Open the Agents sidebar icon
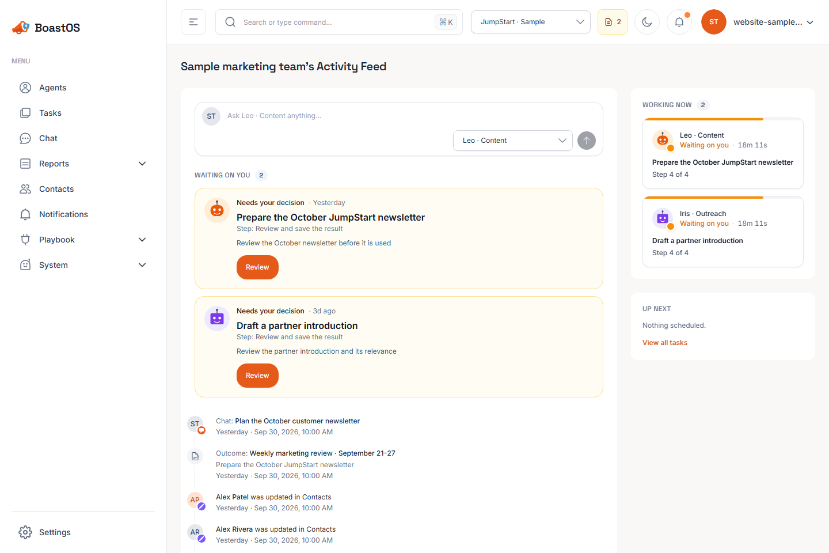 click(x=25, y=88)
